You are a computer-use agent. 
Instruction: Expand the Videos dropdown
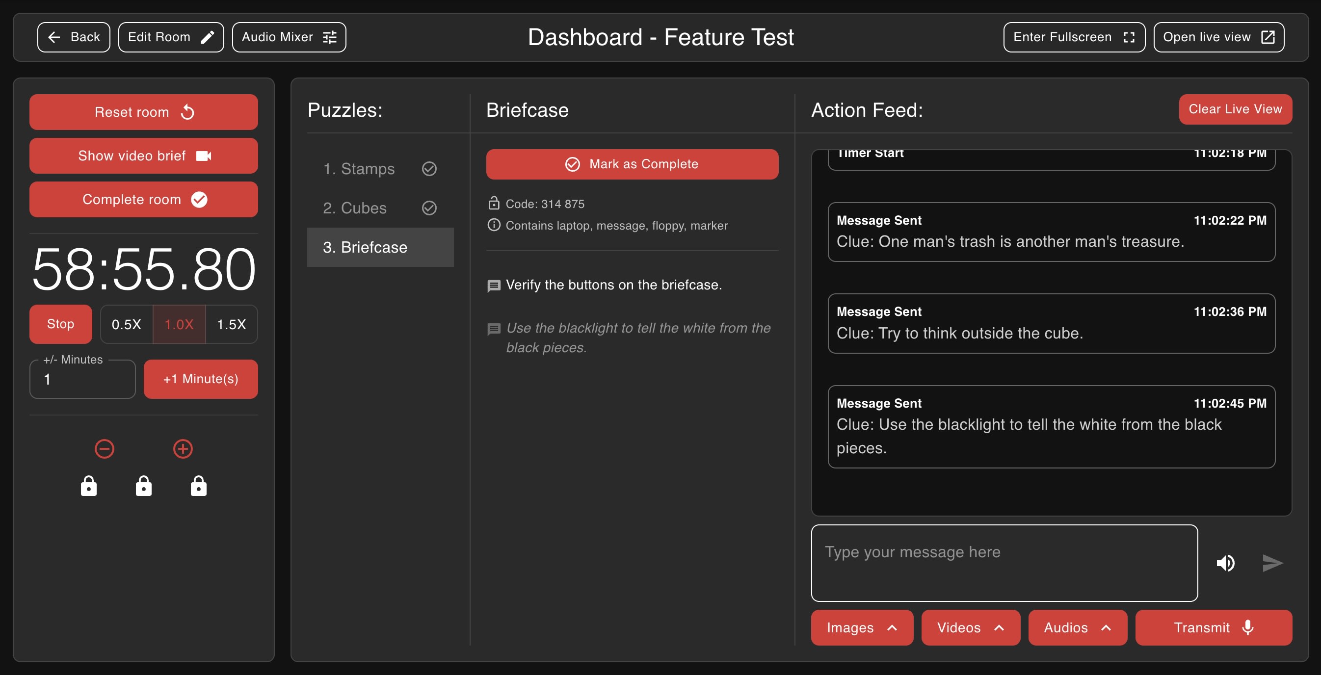pos(970,627)
